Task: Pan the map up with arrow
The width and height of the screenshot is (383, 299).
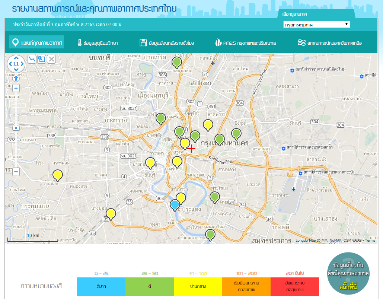Action: pos(16,58)
